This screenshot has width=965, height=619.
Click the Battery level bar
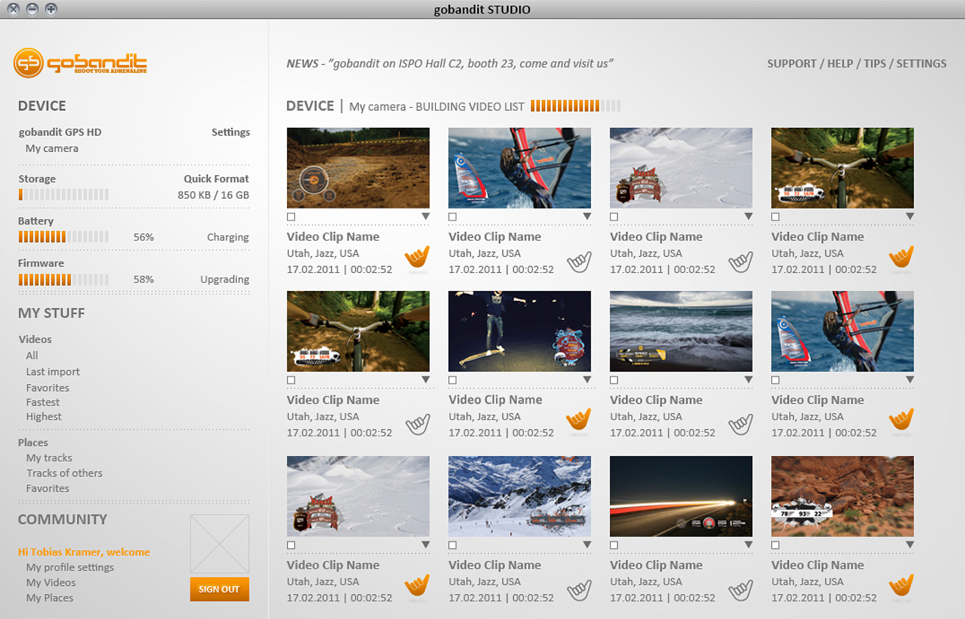[63, 237]
